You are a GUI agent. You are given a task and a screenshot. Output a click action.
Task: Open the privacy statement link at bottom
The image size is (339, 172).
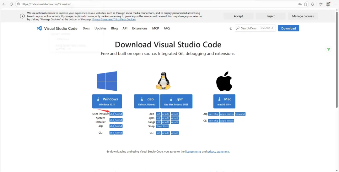click(x=218, y=152)
